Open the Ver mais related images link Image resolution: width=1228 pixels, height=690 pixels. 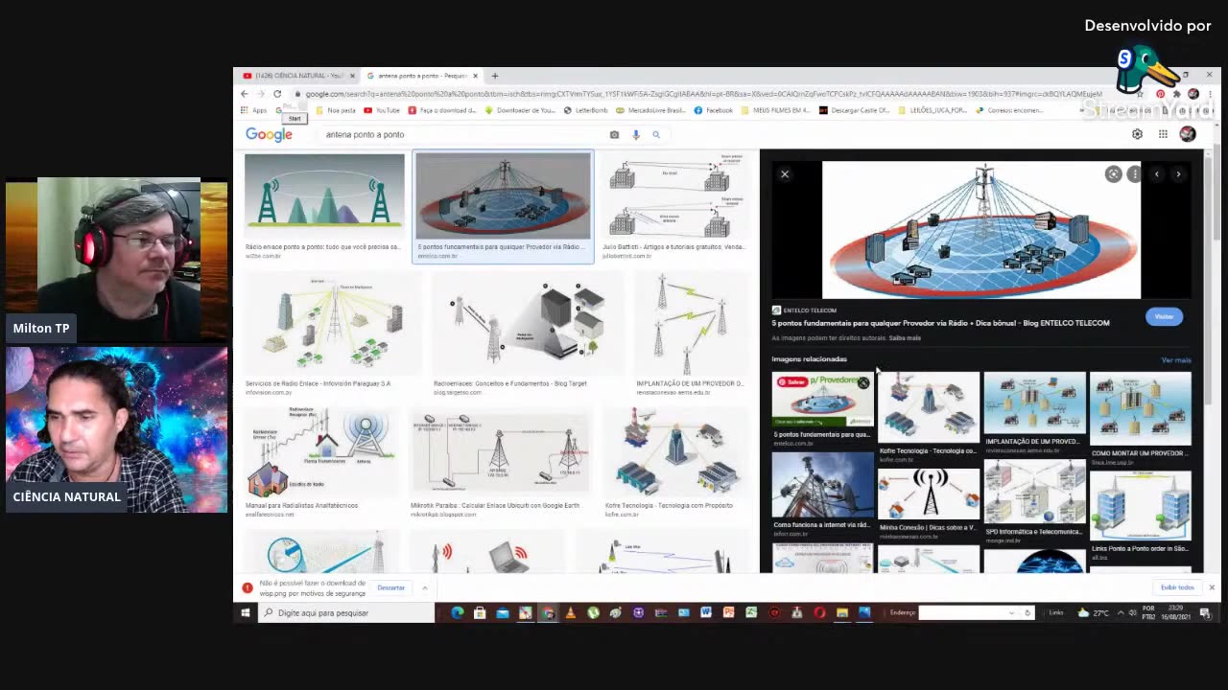(1175, 360)
